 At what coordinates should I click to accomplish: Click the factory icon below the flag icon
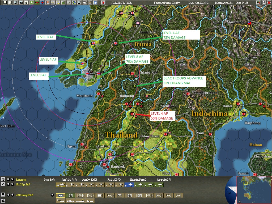click(x=3, y=201)
